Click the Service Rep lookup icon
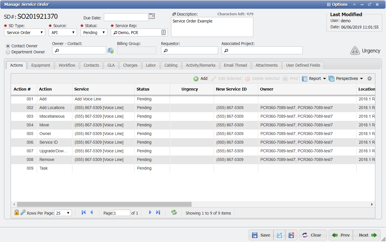This screenshot has width=386, height=242. (x=164, y=32)
